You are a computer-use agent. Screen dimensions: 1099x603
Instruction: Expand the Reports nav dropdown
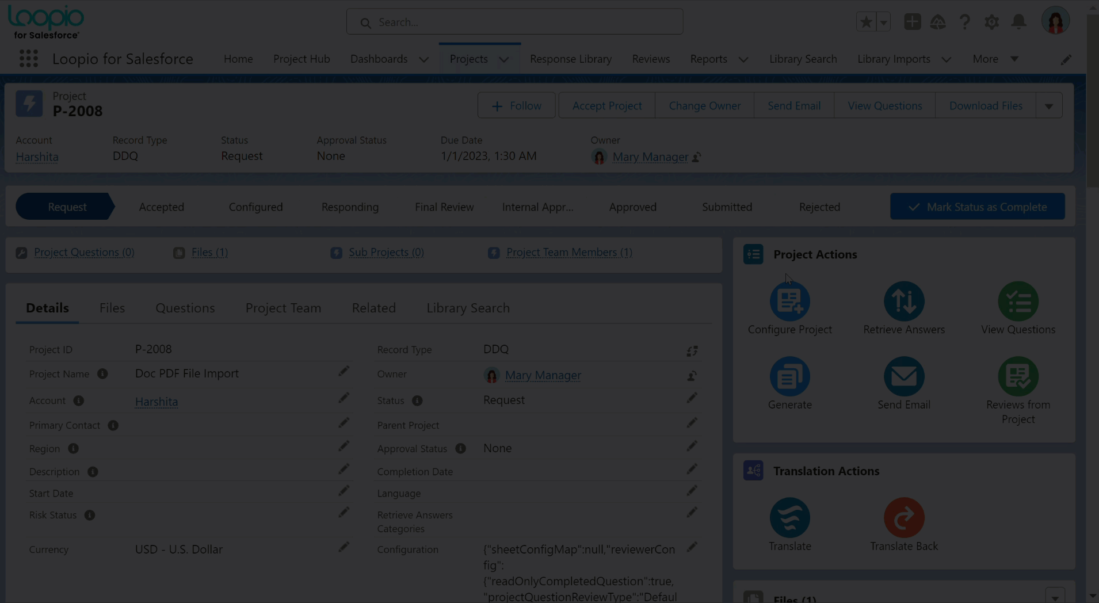click(x=743, y=59)
